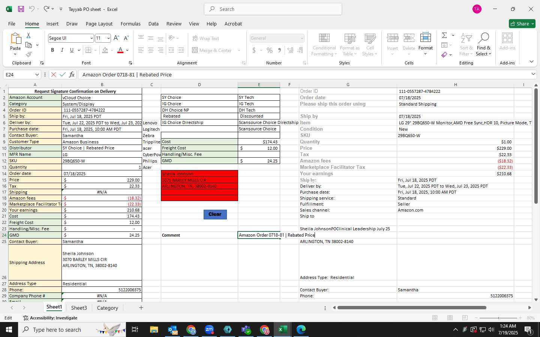Open Find & Select menu
The image size is (540, 337).
484,45
